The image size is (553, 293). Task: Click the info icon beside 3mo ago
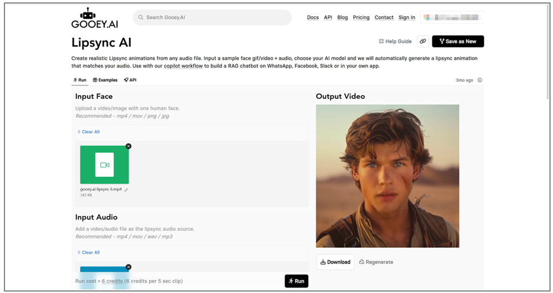click(480, 80)
